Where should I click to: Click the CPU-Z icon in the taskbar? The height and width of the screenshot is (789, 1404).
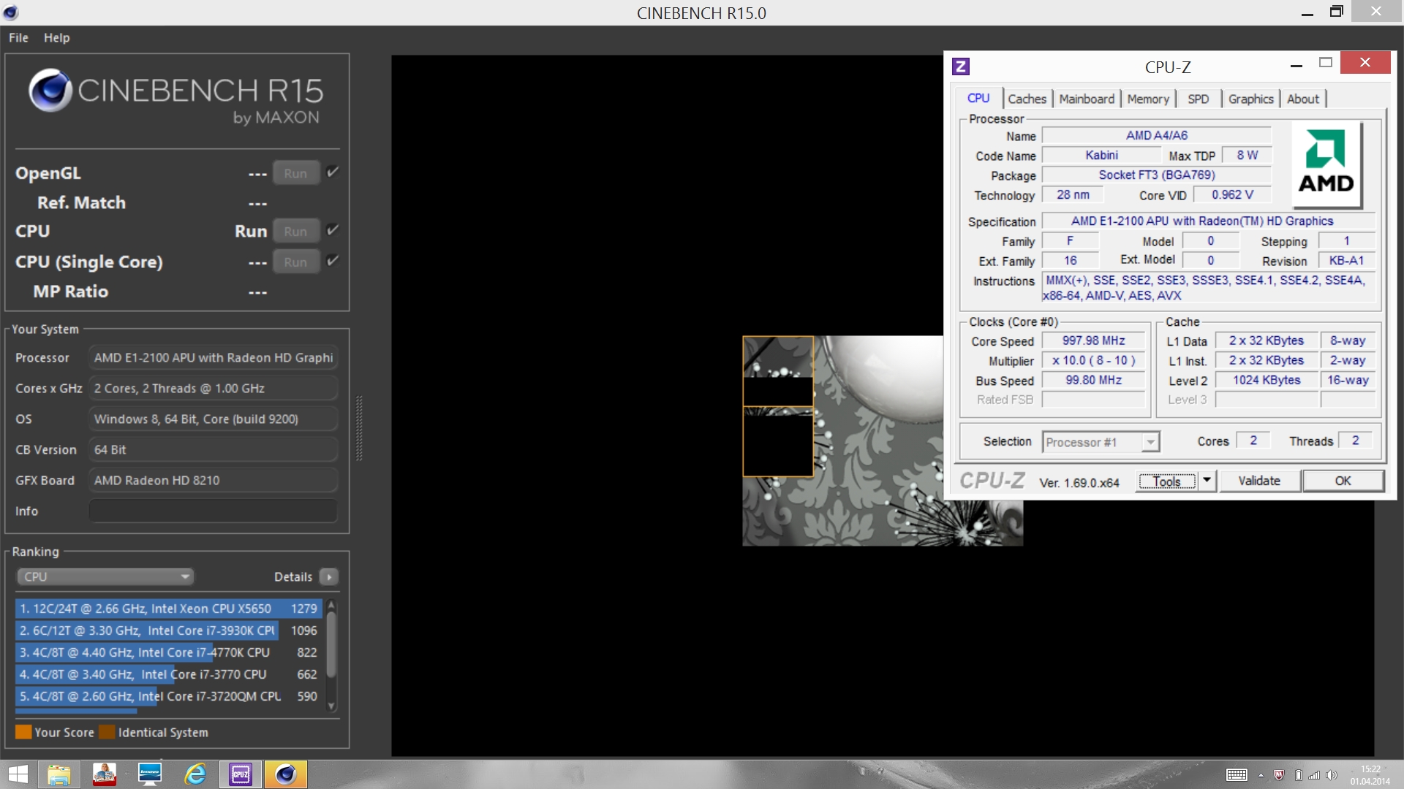coord(241,774)
